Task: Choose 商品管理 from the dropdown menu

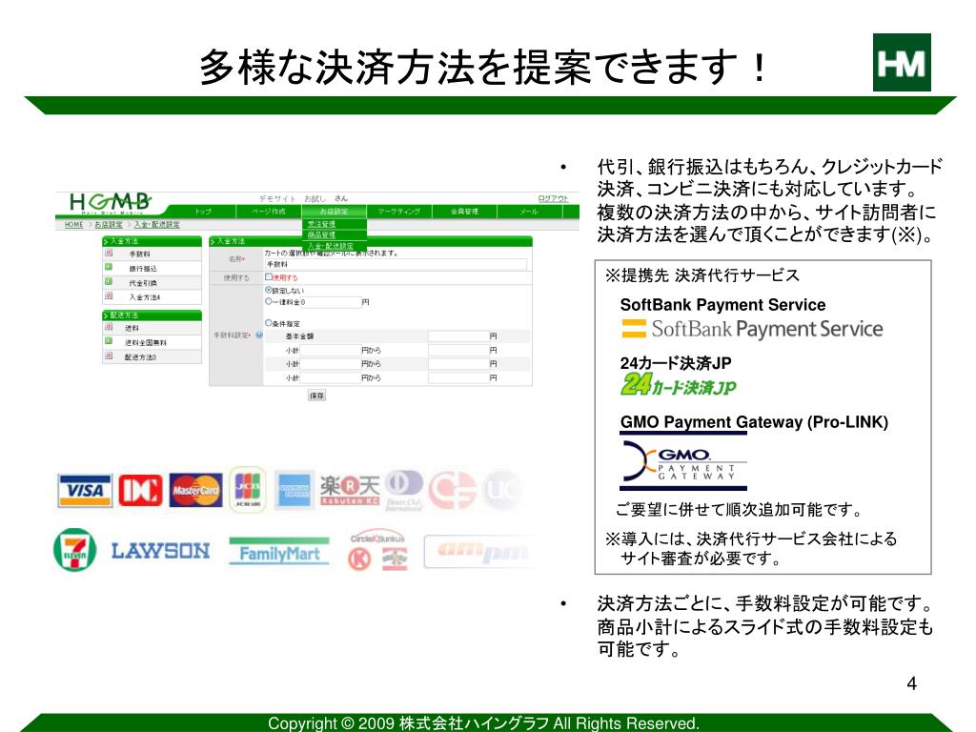Action: [335, 235]
